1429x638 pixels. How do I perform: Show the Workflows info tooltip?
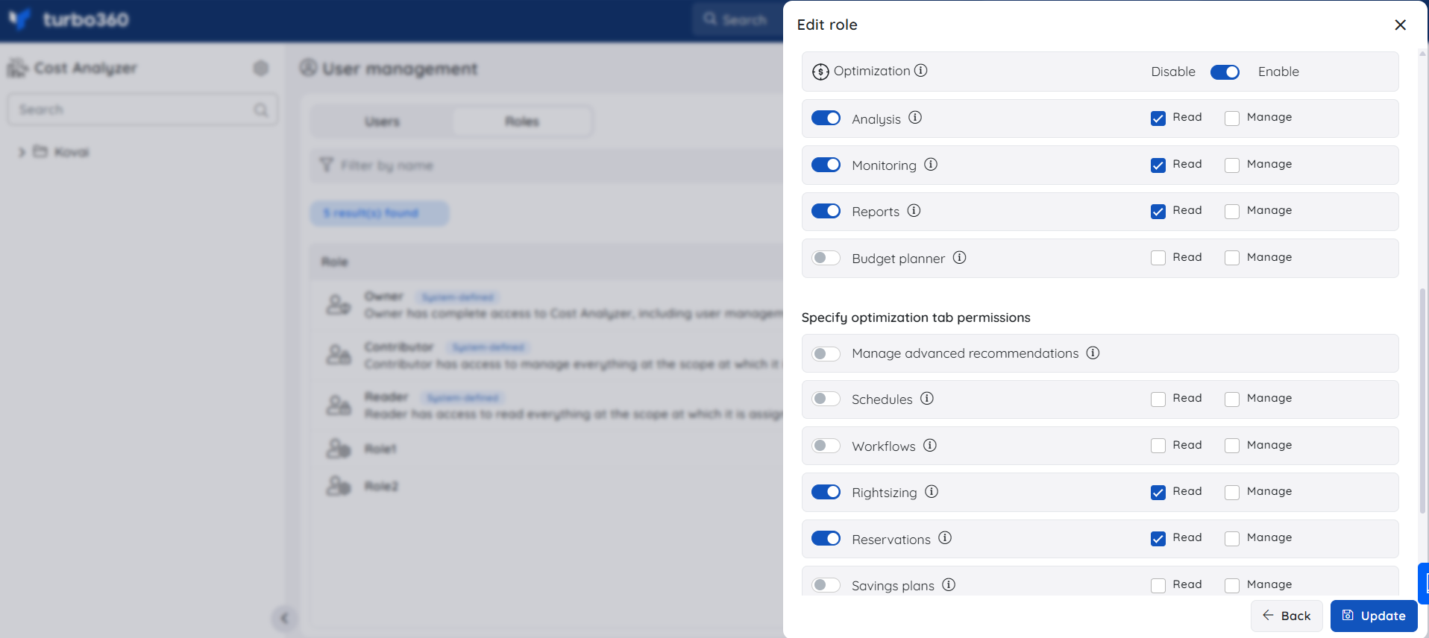[x=929, y=445]
